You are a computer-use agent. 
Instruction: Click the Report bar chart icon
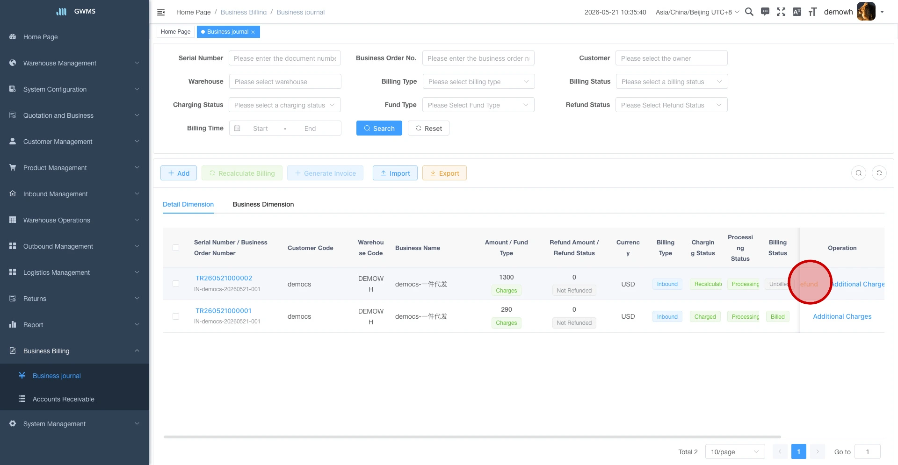coord(13,324)
